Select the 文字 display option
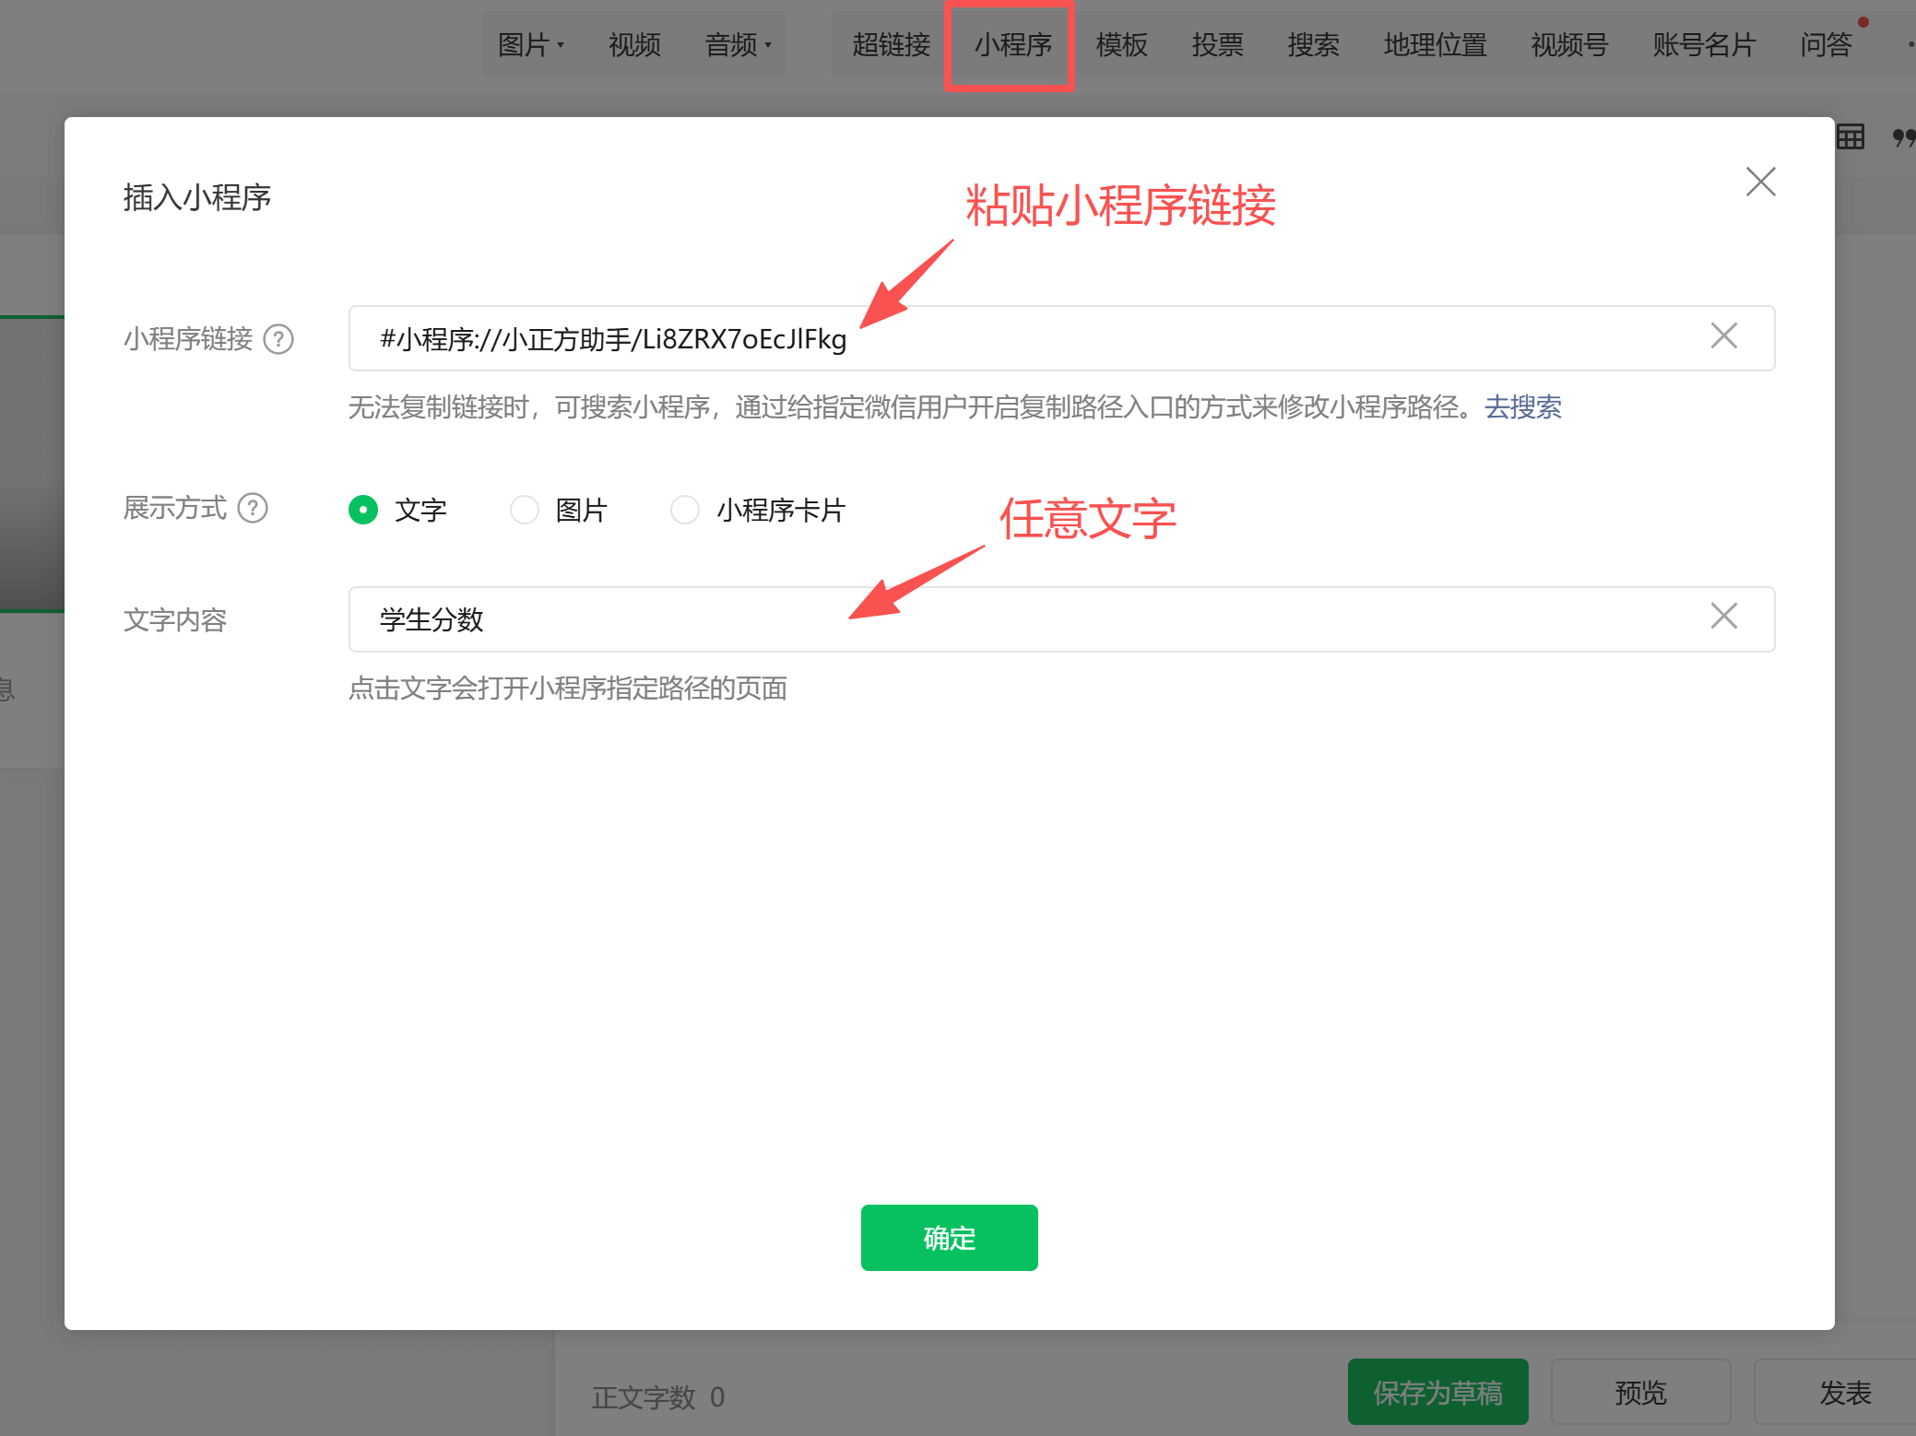This screenshot has width=1916, height=1436. click(x=363, y=510)
